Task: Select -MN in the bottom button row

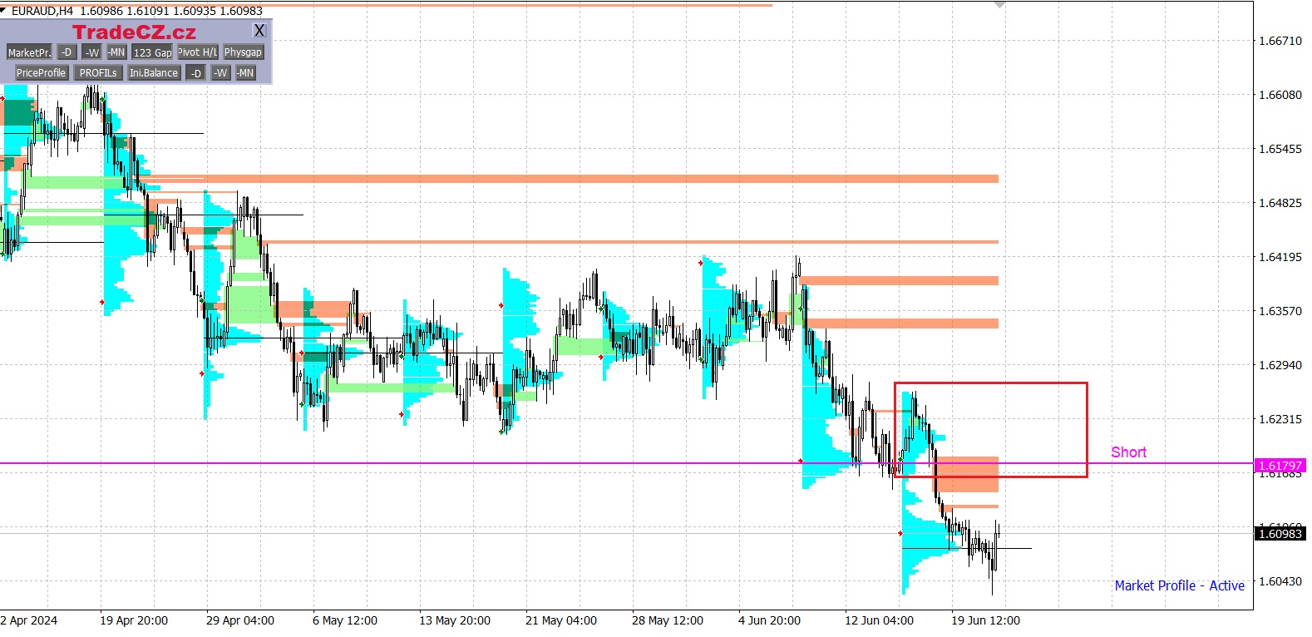Action: (245, 73)
